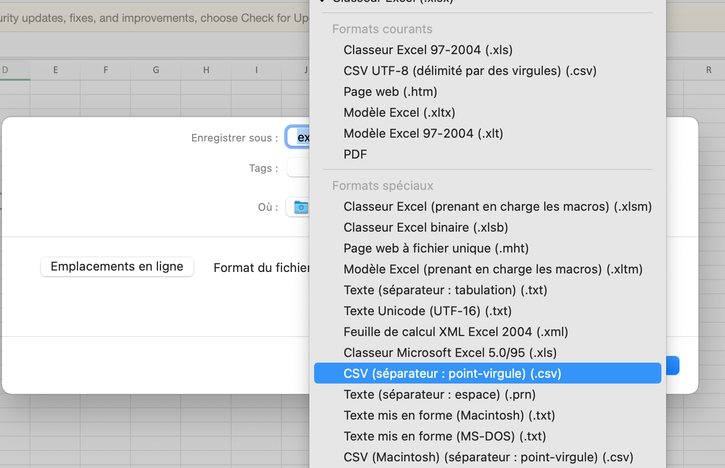Click the Tags input field
725x468 pixels.
point(298,168)
